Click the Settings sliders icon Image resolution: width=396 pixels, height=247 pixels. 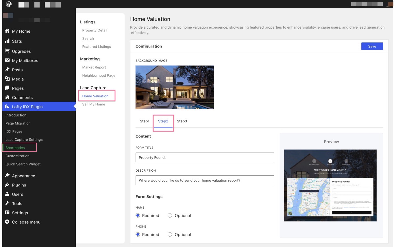click(7, 213)
